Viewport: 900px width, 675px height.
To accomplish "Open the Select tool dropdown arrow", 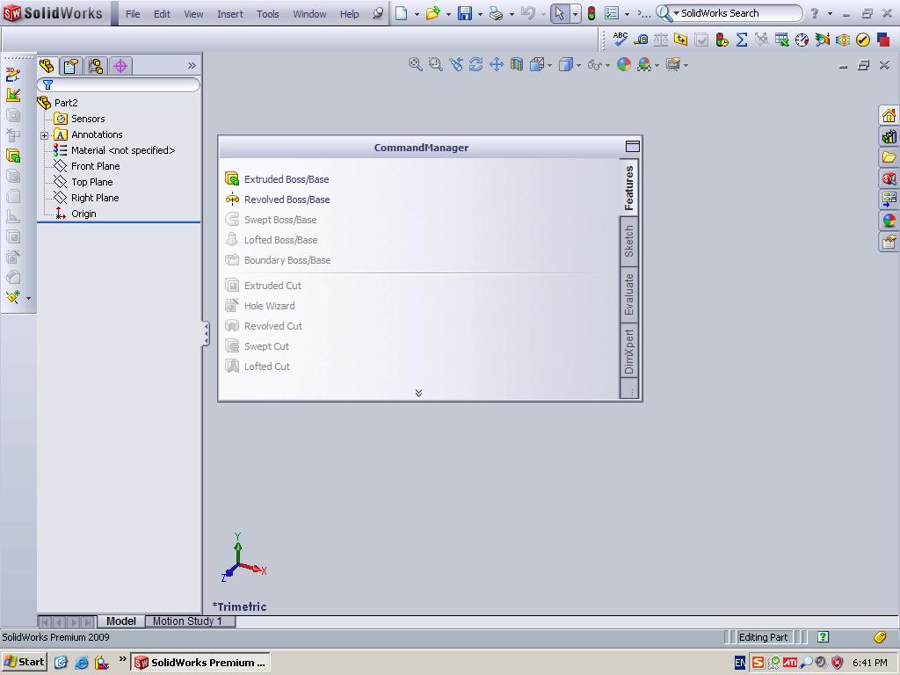I will (x=575, y=14).
